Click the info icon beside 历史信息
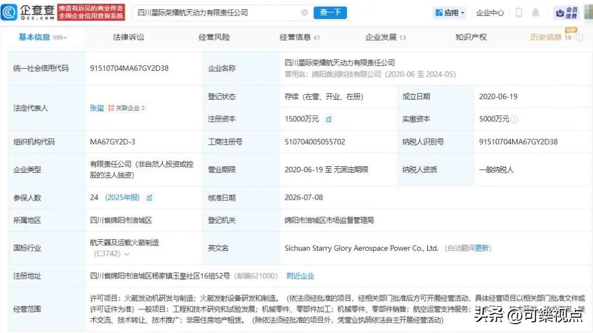593x333 pixels. (x=579, y=37)
